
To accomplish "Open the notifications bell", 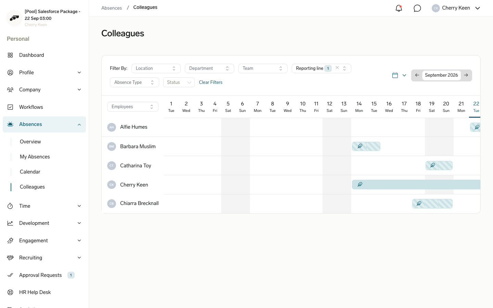I will [399, 8].
